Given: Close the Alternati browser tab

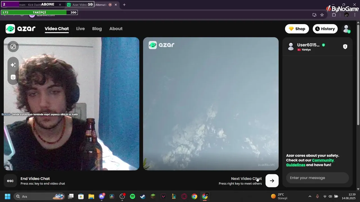Looking at the screenshot, I should 116,5.
